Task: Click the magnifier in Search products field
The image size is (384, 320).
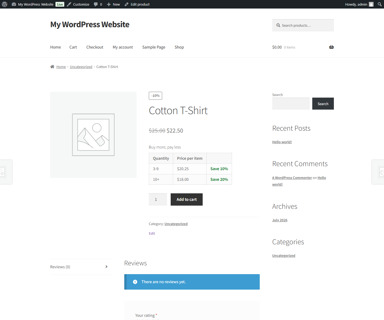Action: [x=278, y=25]
